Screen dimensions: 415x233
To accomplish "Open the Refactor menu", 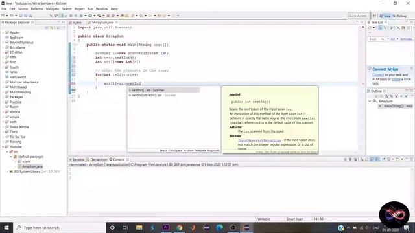I will (37, 9).
